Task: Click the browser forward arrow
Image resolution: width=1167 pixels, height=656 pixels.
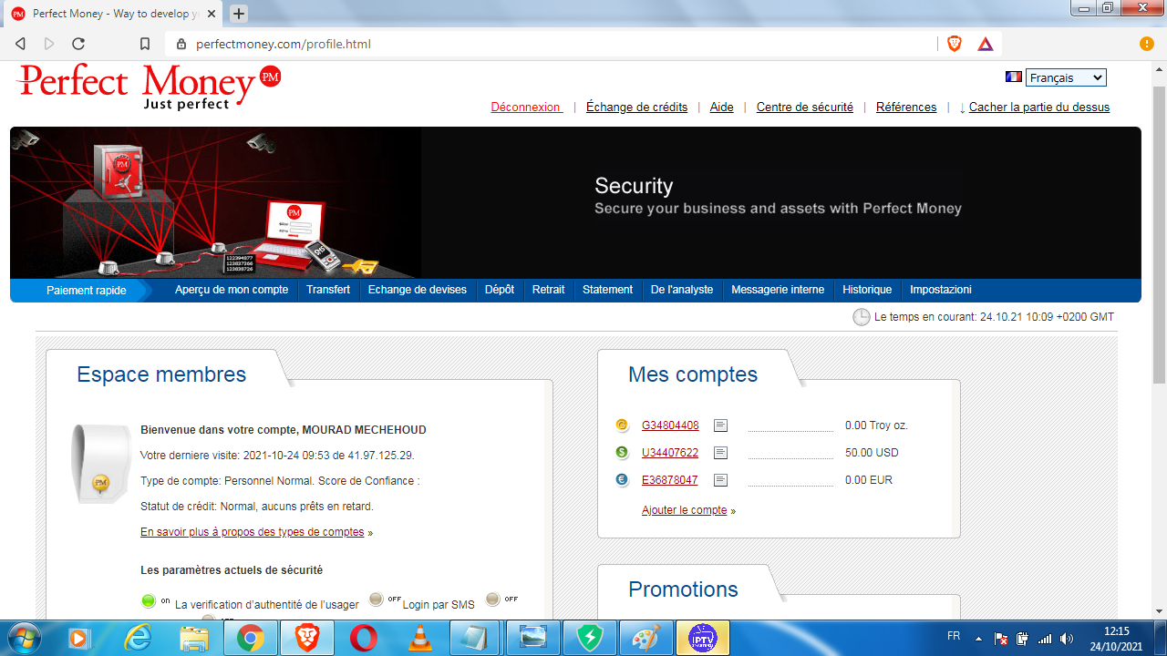Action: [49, 44]
